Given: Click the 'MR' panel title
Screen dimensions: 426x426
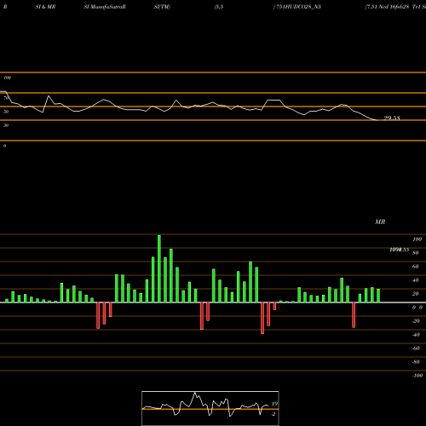Looking at the screenshot, I should [380, 222].
